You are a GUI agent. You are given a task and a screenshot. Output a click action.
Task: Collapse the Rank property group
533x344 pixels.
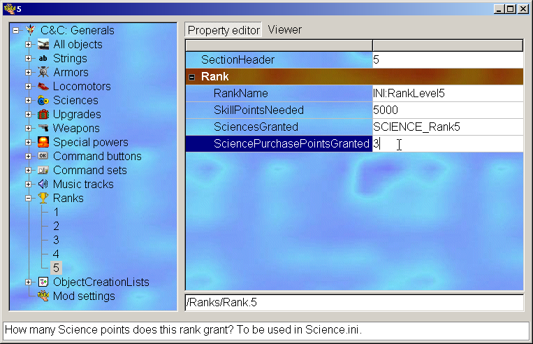point(191,77)
